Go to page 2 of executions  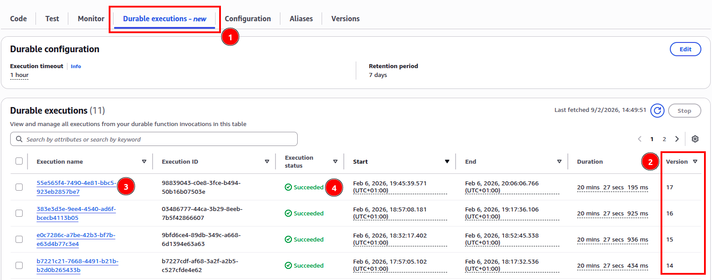pyautogui.click(x=664, y=139)
